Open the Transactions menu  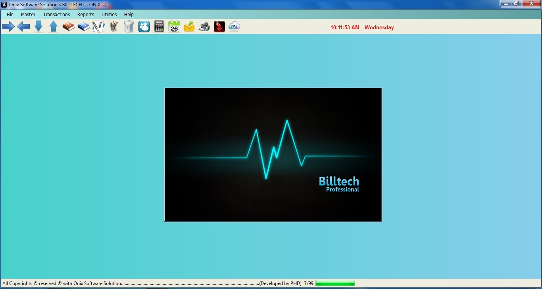point(56,14)
